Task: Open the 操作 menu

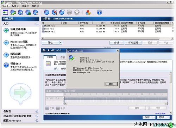Action: [x=15, y=6]
